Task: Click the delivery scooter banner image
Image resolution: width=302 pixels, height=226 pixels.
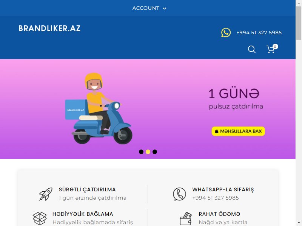Action: coord(99,108)
